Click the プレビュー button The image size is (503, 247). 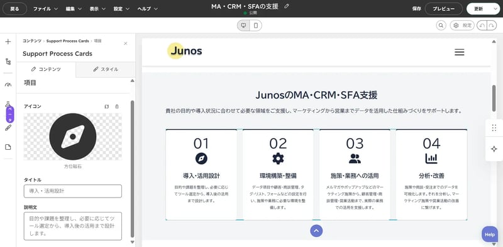[x=444, y=9]
